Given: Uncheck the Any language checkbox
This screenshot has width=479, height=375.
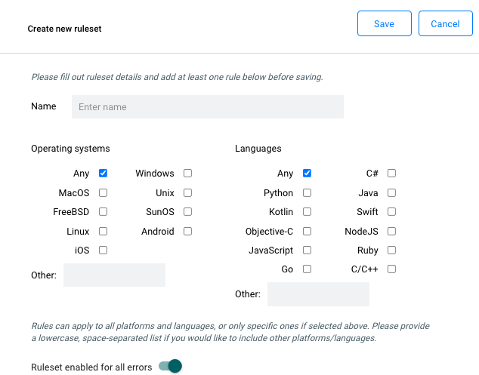Looking at the screenshot, I should [x=307, y=174].
